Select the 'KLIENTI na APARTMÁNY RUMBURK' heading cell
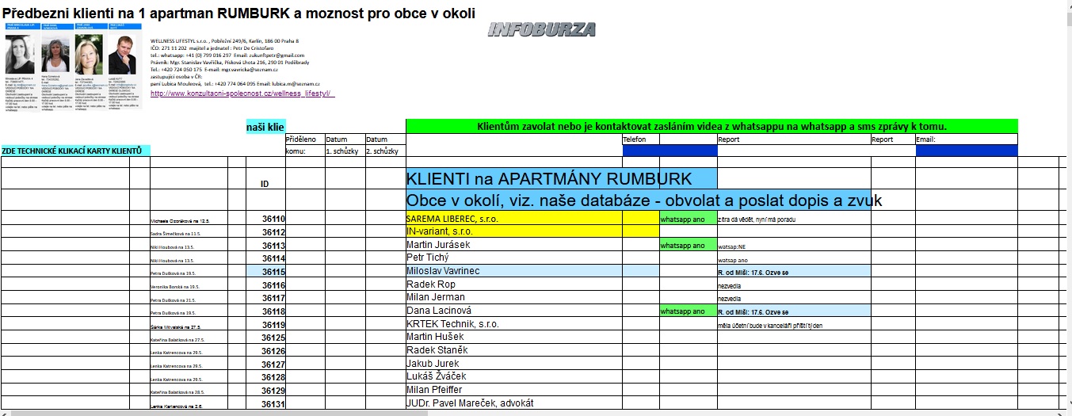1072x416 pixels. pos(562,178)
